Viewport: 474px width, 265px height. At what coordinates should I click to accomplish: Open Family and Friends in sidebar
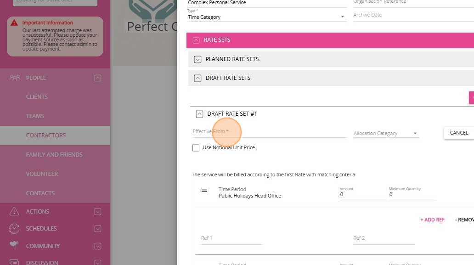click(55, 155)
